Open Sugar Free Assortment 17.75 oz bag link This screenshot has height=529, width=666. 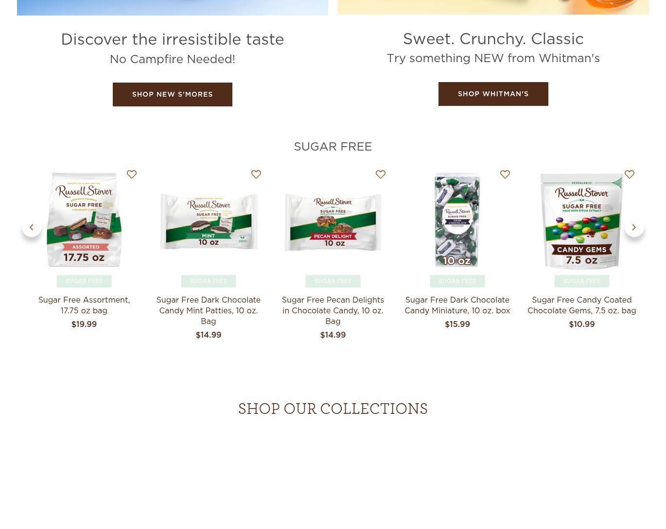click(84, 305)
